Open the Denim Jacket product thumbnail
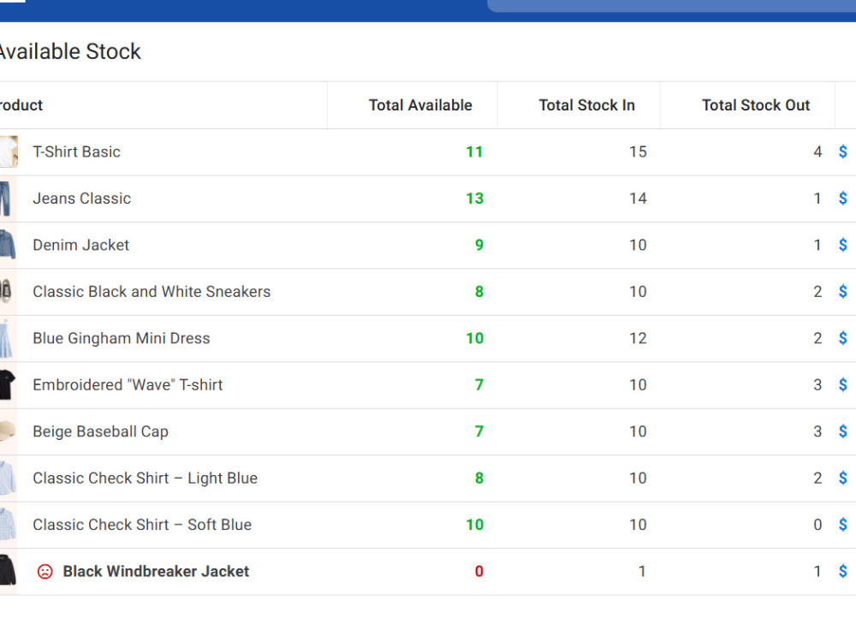Image resolution: width=856 pixels, height=642 pixels. click(9, 245)
